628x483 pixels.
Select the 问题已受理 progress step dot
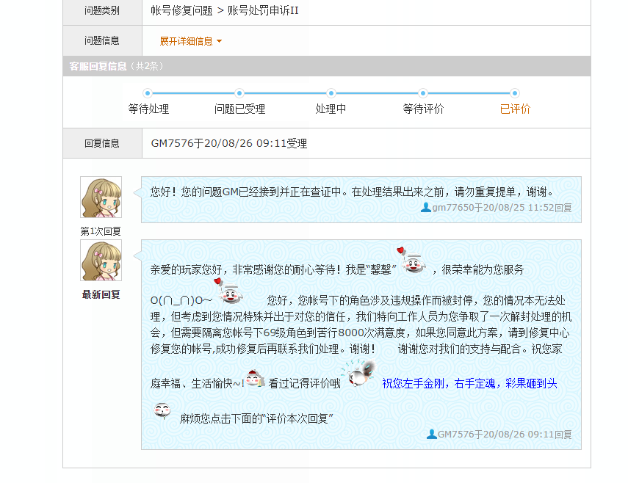click(239, 93)
